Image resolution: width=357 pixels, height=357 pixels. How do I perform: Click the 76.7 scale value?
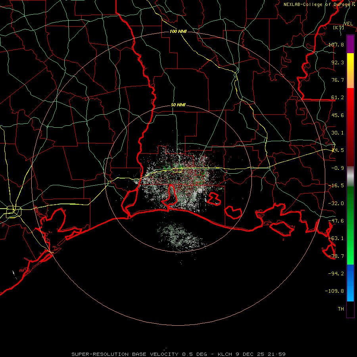tap(338, 80)
